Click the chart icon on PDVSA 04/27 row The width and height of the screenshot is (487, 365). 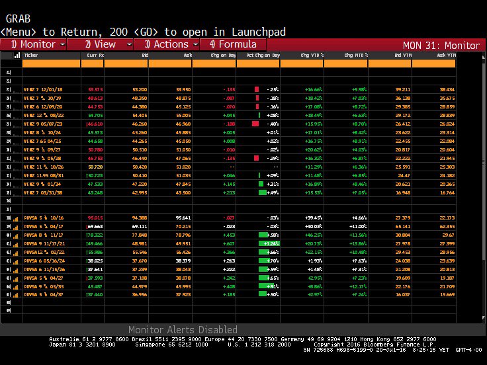15,279
